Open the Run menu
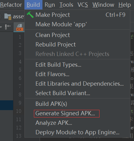134x141 pixels. coord(50,5)
